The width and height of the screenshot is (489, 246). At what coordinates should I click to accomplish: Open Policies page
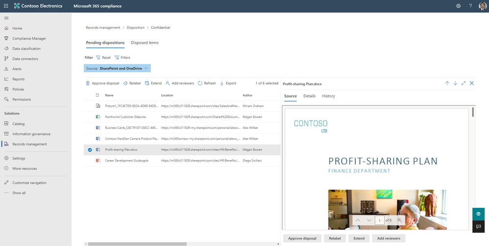tap(18, 89)
